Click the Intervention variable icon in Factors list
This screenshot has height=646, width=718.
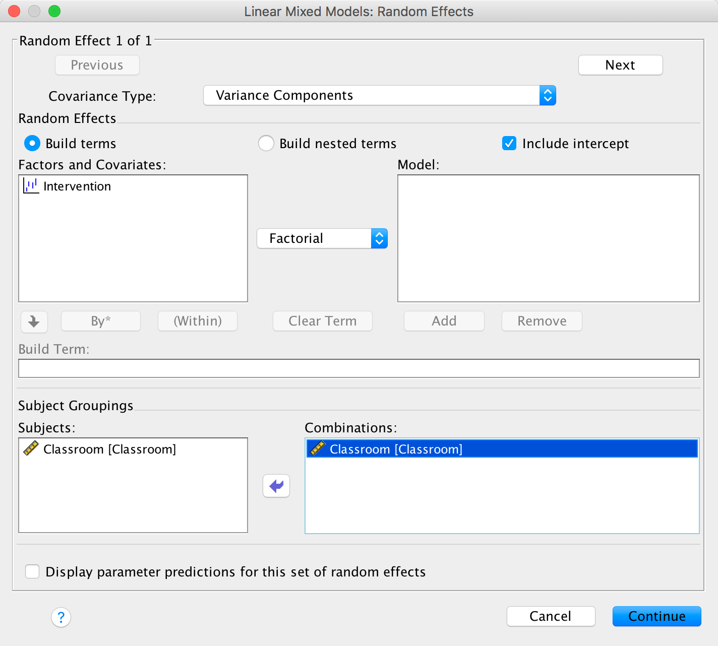[31, 186]
